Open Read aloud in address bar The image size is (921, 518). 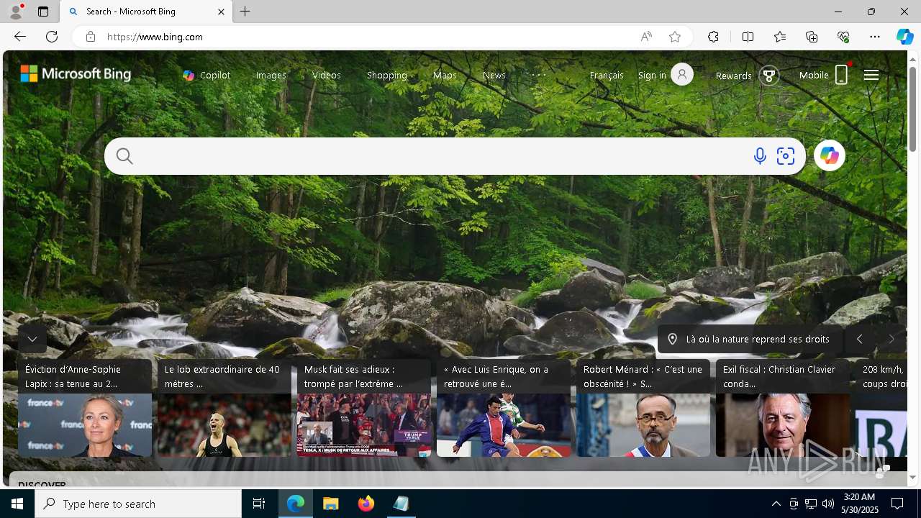(x=646, y=37)
